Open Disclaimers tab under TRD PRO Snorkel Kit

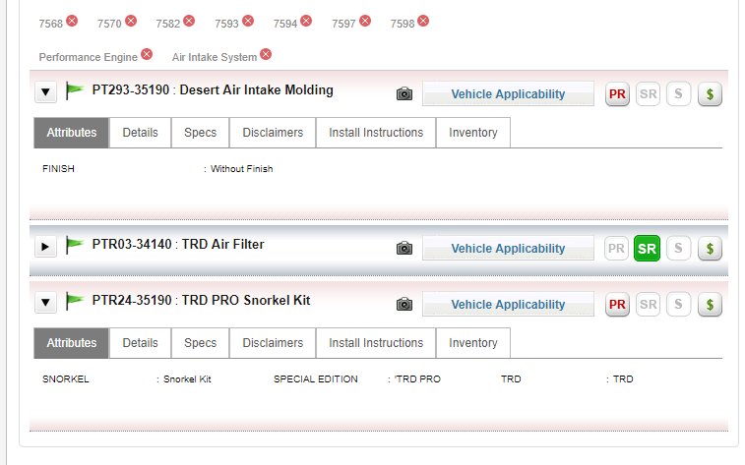pyautogui.click(x=273, y=342)
